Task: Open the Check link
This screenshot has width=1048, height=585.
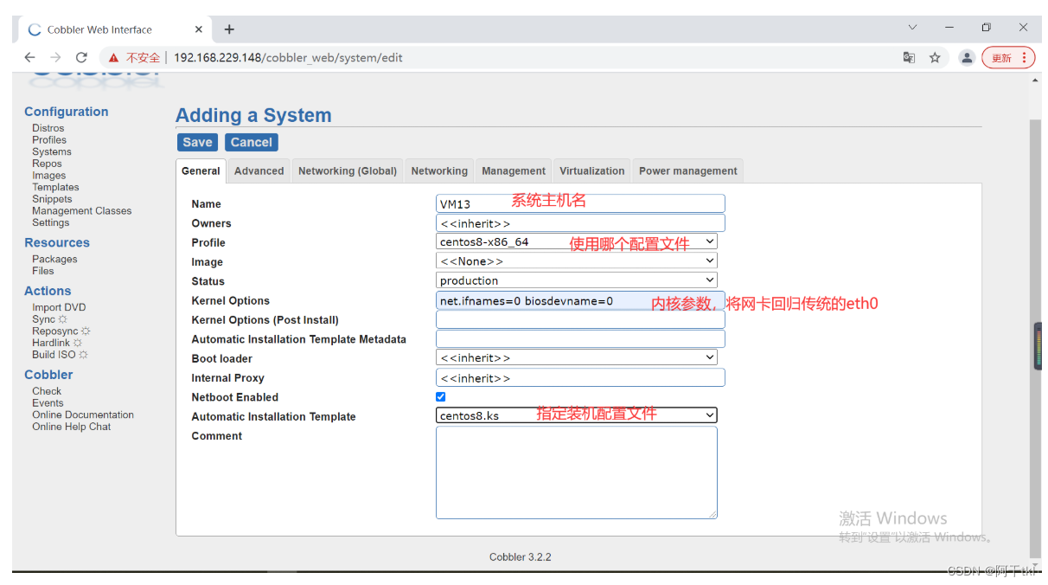Action: pyautogui.click(x=47, y=391)
